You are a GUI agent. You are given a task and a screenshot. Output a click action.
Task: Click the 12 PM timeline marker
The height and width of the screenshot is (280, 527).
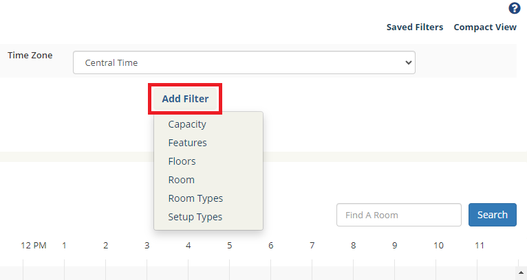coord(34,246)
